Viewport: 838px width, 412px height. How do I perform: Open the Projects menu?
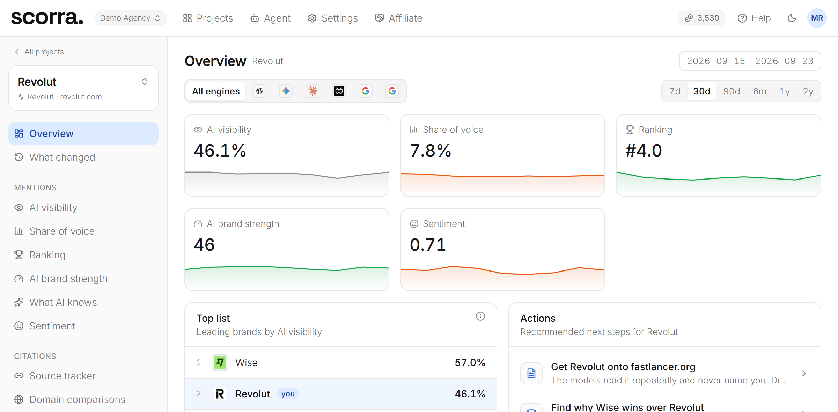(208, 18)
